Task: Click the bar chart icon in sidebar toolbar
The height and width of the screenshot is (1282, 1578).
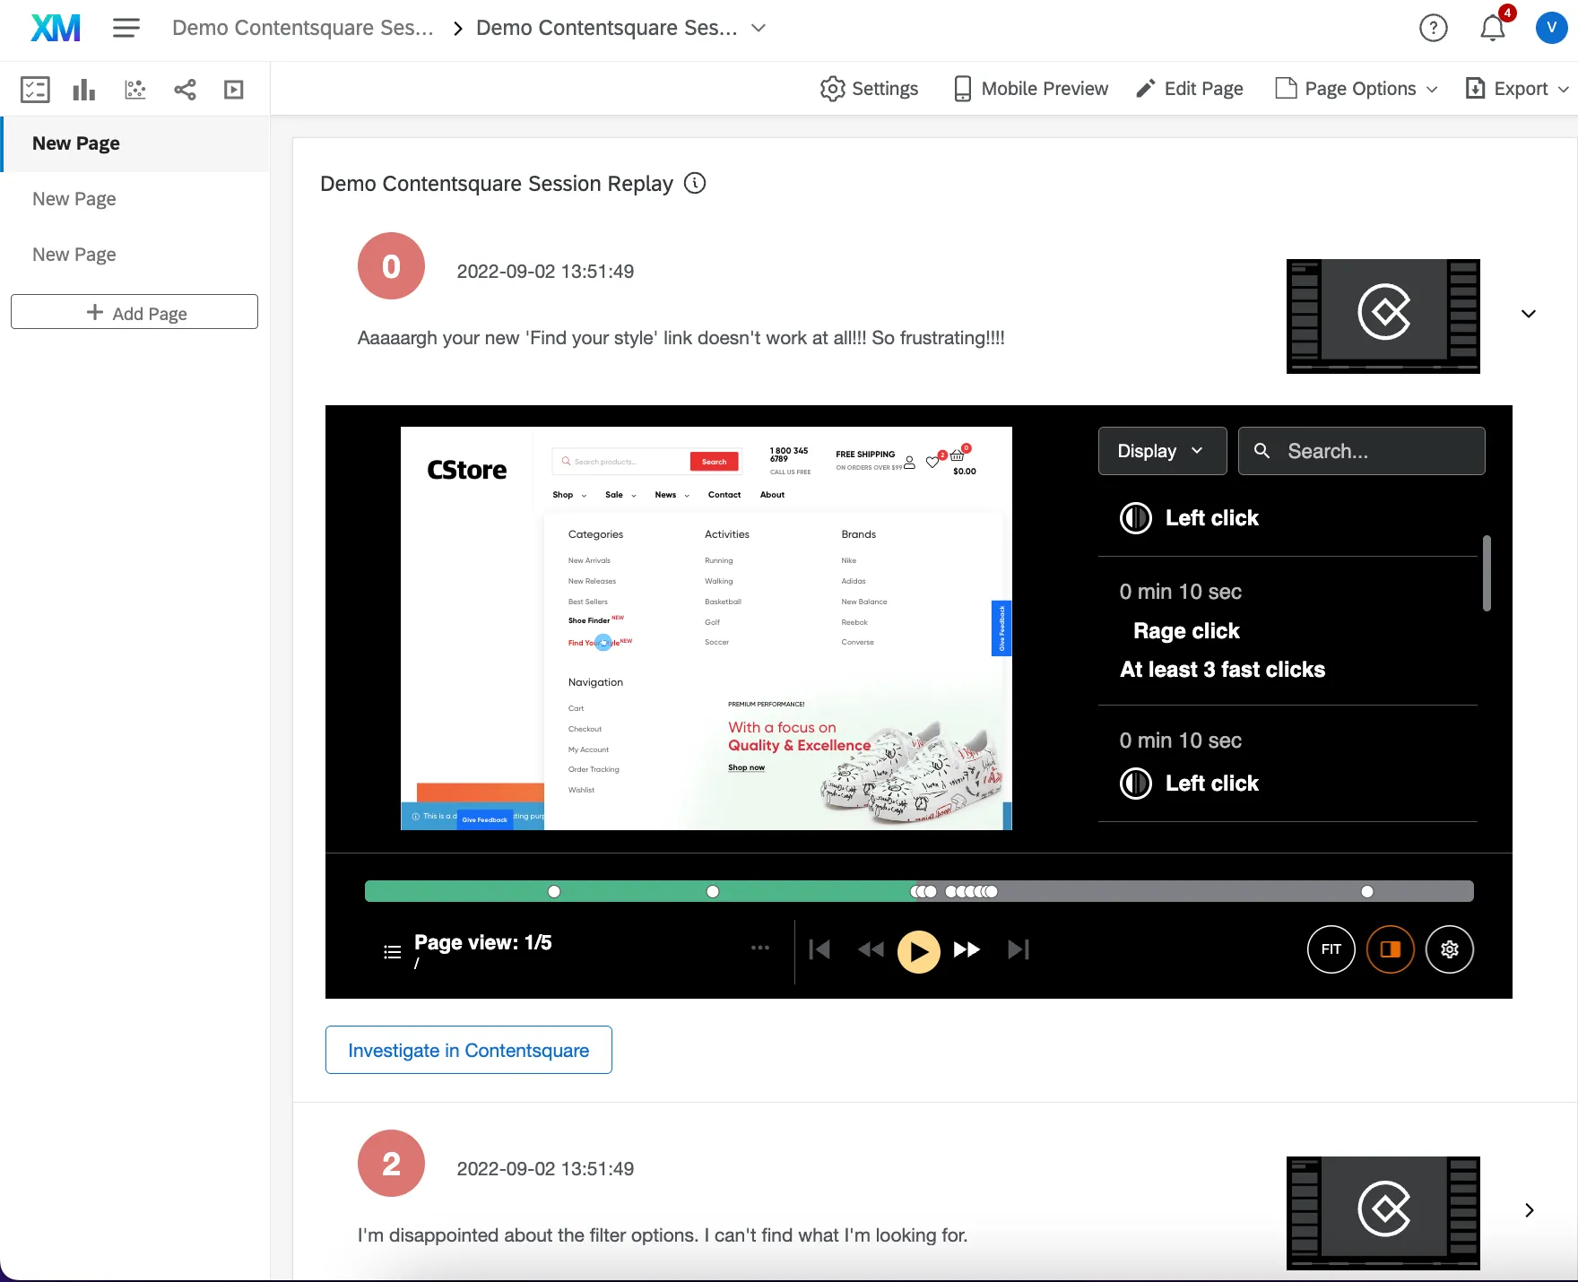Action: click(x=84, y=90)
